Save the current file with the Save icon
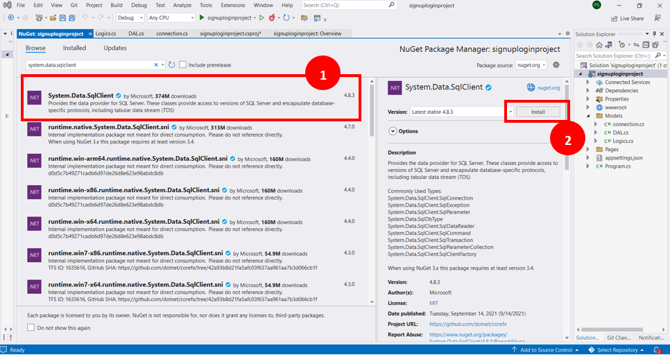Image resolution: width=670 pixels, height=355 pixels. [x=62, y=18]
